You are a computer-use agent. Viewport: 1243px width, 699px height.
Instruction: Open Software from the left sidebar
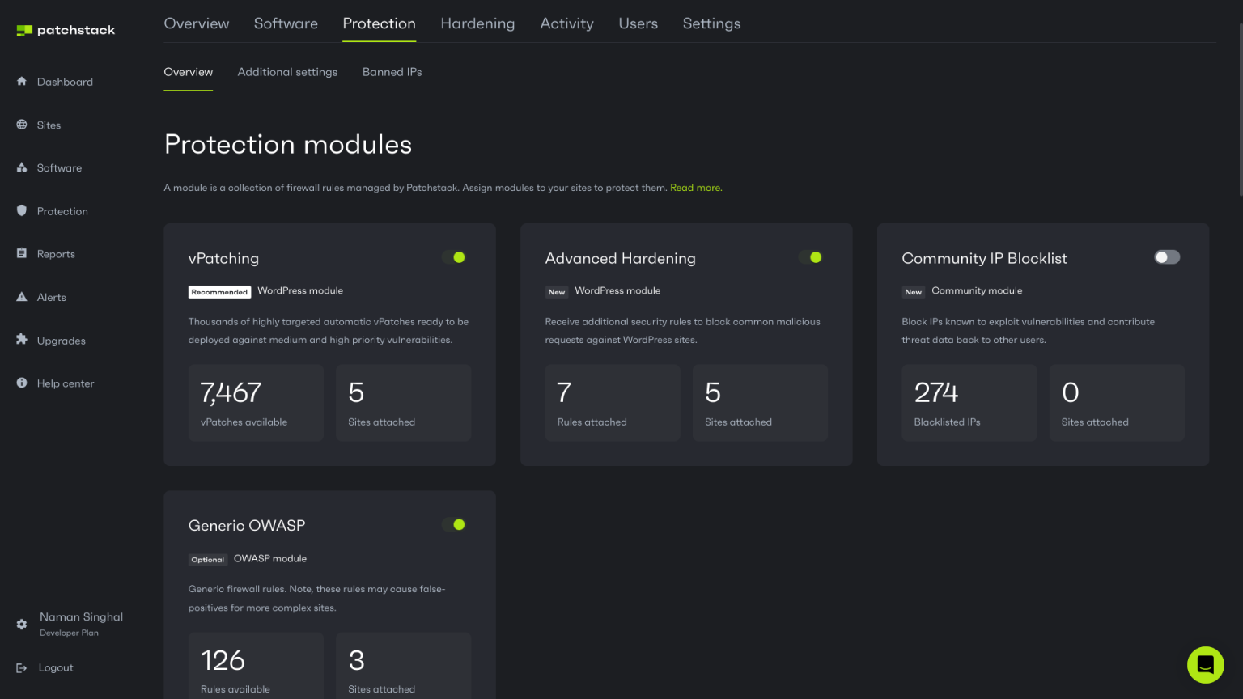click(59, 167)
